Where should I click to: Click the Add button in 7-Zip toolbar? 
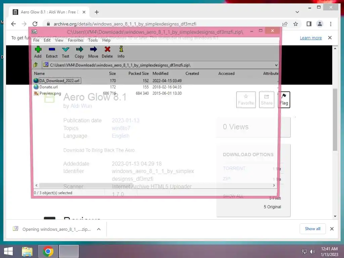click(38, 52)
